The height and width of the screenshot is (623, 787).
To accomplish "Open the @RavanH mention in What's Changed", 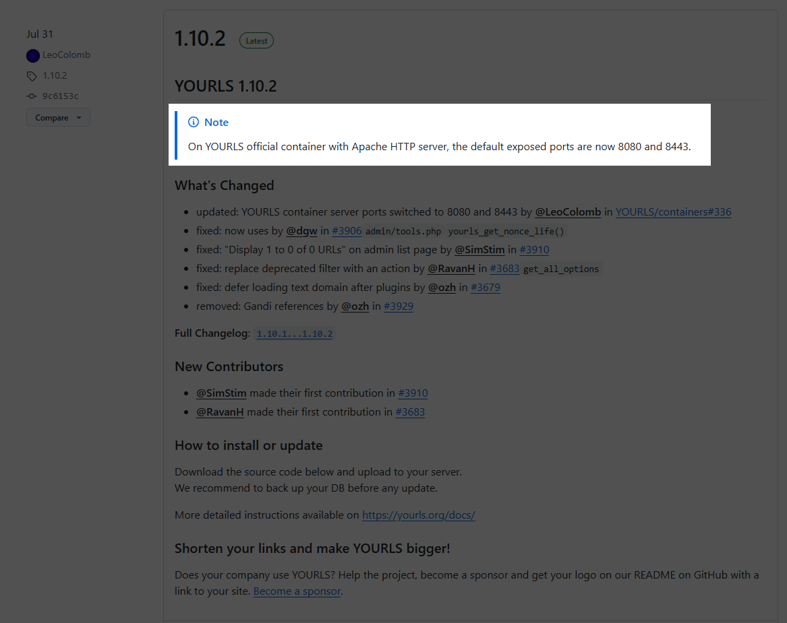I will click(x=451, y=269).
